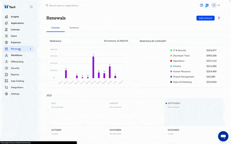Open Workflows in the sidebar
The width and height of the screenshot is (231, 144).
[x=17, y=55]
